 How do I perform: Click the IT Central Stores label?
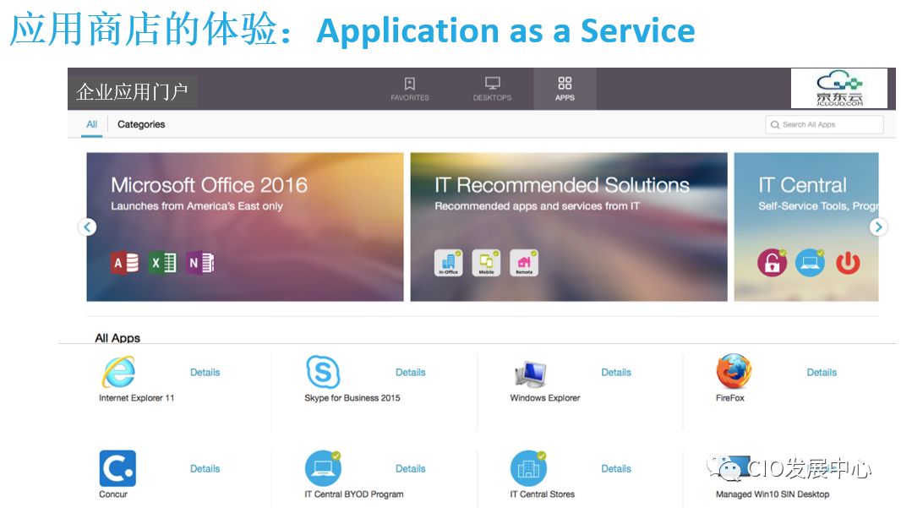(x=543, y=494)
